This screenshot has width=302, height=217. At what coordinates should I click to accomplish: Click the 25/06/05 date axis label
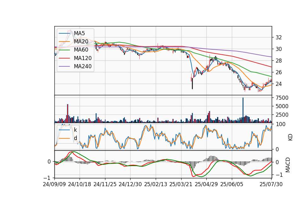point(232,185)
